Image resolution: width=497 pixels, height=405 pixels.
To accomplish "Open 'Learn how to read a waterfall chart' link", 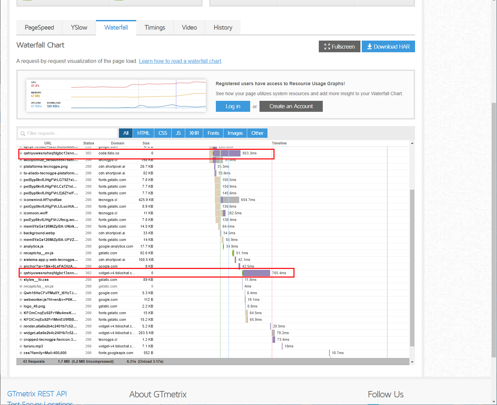I will click(x=180, y=61).
